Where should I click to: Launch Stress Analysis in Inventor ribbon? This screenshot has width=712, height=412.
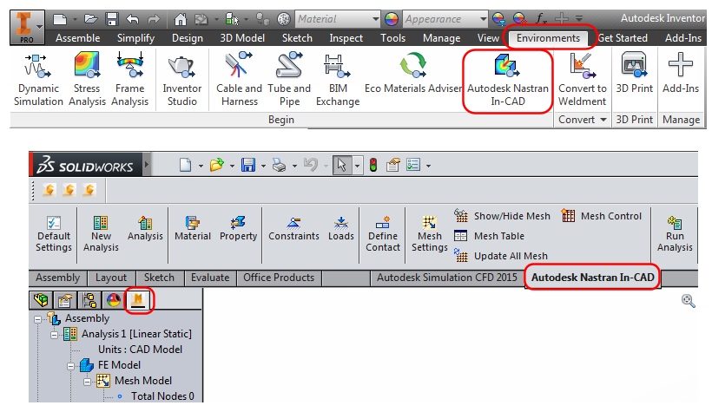coord(87,80)
